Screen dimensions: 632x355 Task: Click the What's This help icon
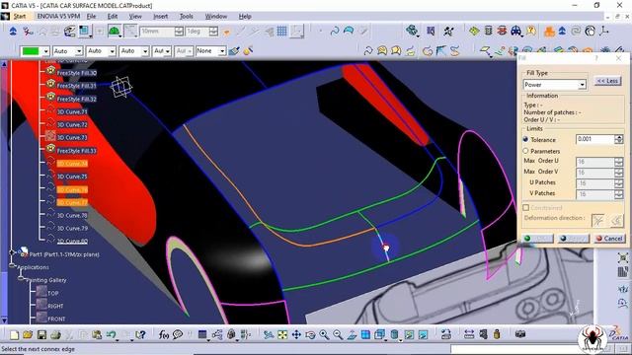pos(140,334)
